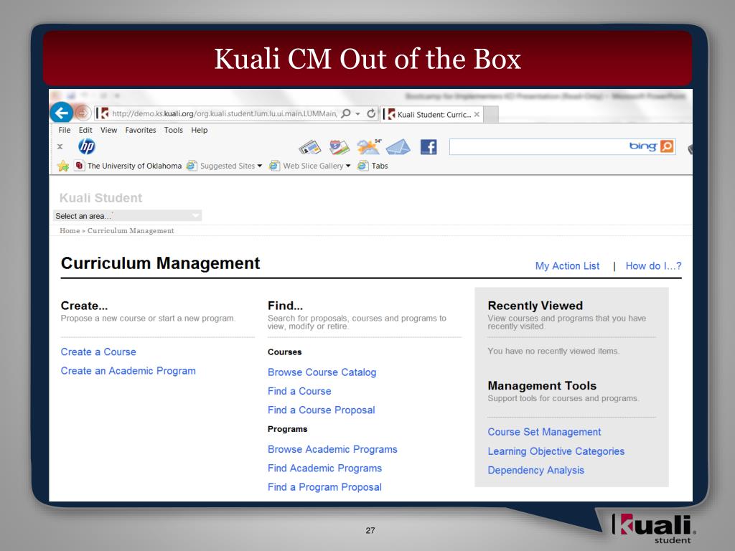This screenshot has height=551, width=735.
Task: Open the Edit menu
Action: click(85, 131)
